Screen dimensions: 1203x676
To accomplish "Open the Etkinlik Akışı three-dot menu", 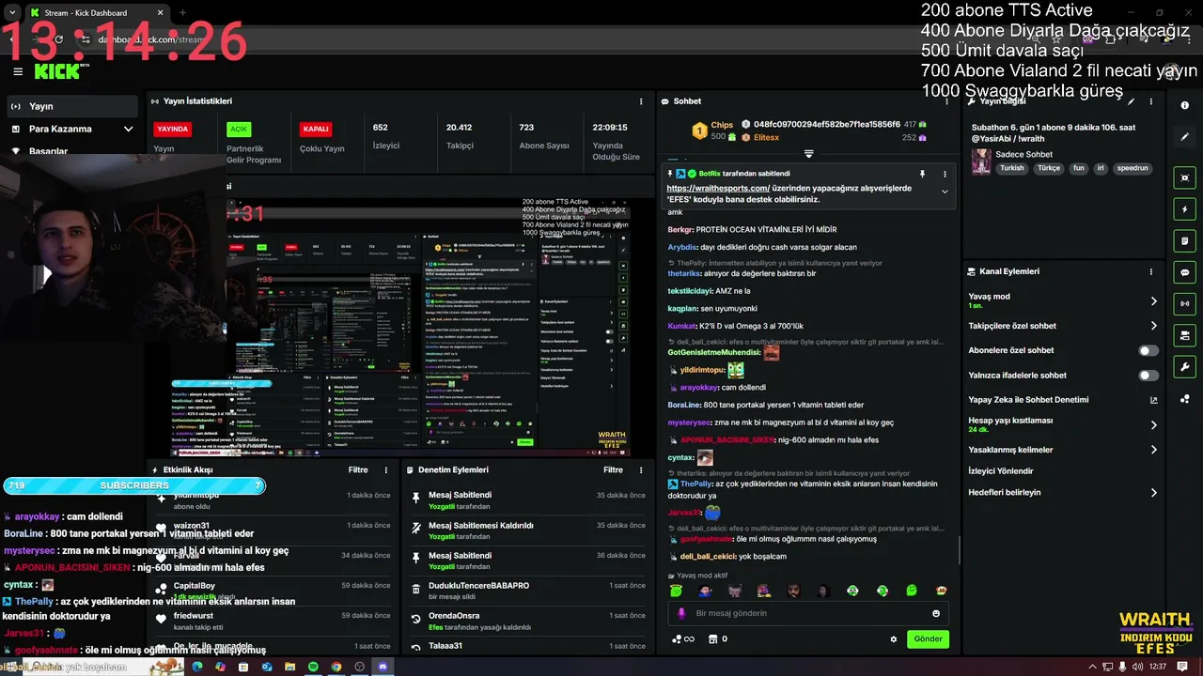I will [x=385, y=470].
